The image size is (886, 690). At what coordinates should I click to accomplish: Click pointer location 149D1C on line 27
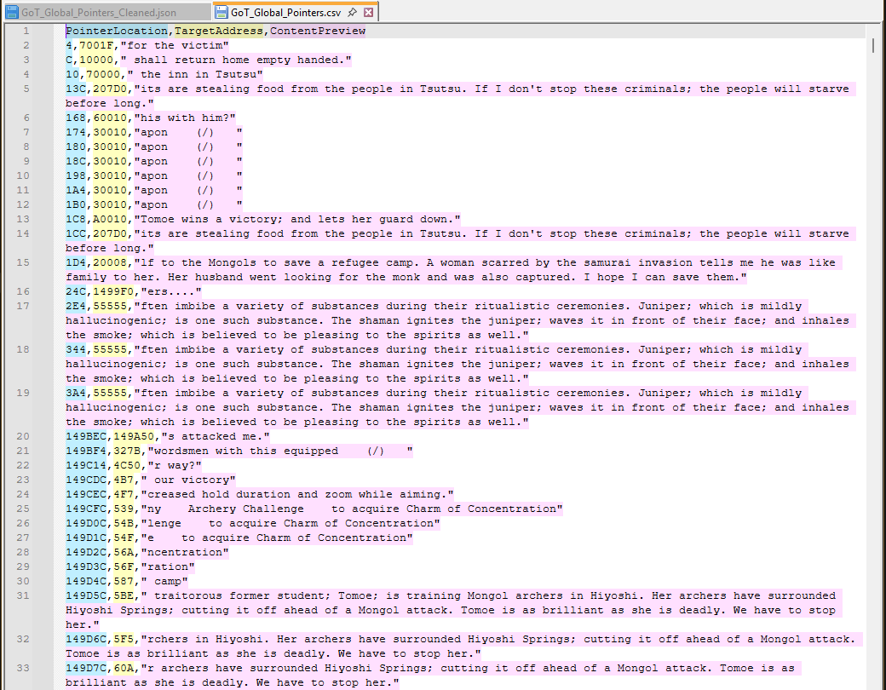tap(86, 538)
